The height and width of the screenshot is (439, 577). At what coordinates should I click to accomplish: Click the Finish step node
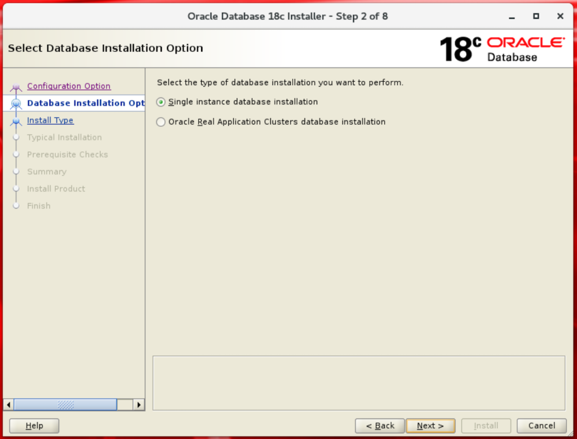coord(16,206)
